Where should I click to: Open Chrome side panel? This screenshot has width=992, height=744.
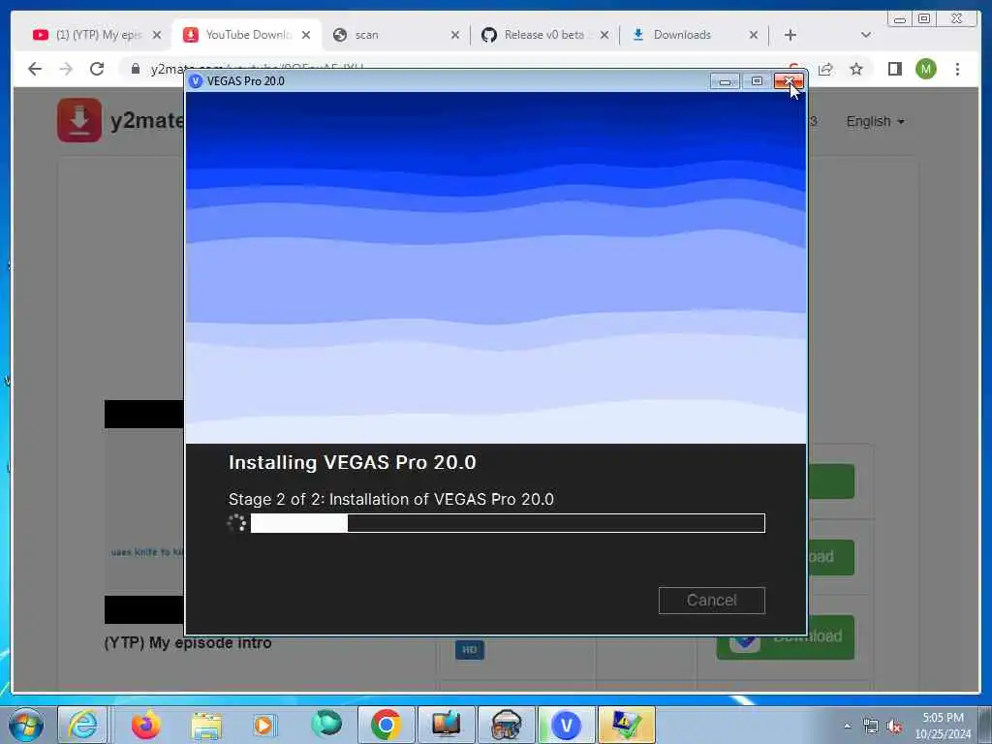point(894,69)
